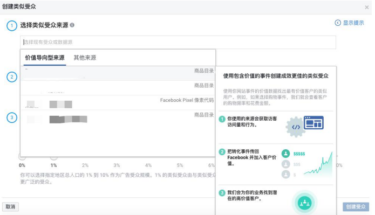This screenshot has width=375, height=215.
Task: Close the 创建类似受众 dialog
Action: tap(366, 8)
